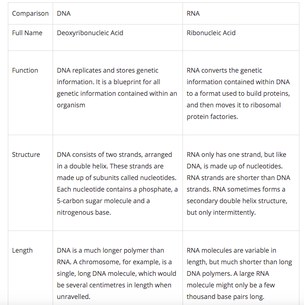This screenshot has height=305, width=304.
Task: Select the "Function" row label
Action: click(25, 70)
